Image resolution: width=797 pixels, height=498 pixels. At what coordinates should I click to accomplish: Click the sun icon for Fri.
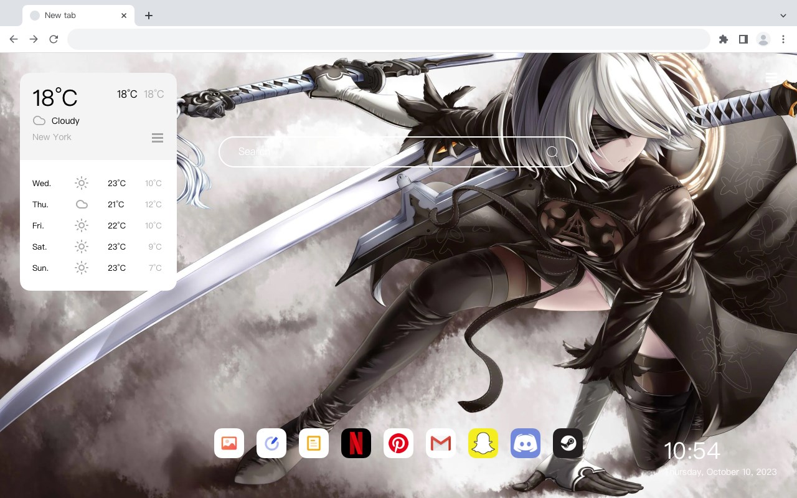(x=82, y=225)
